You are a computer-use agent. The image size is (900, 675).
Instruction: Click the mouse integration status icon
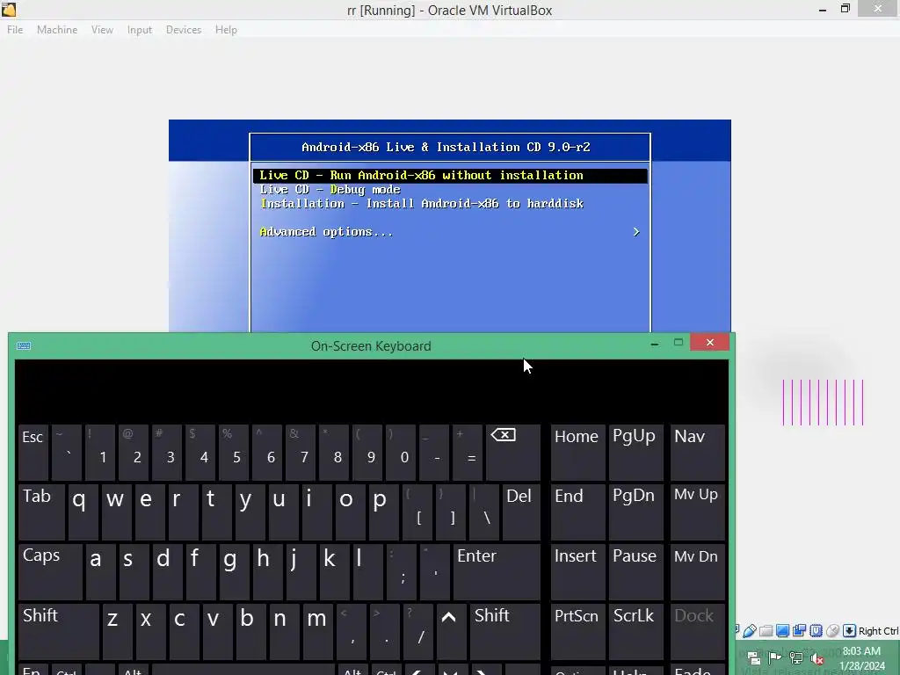click(832, 631)
